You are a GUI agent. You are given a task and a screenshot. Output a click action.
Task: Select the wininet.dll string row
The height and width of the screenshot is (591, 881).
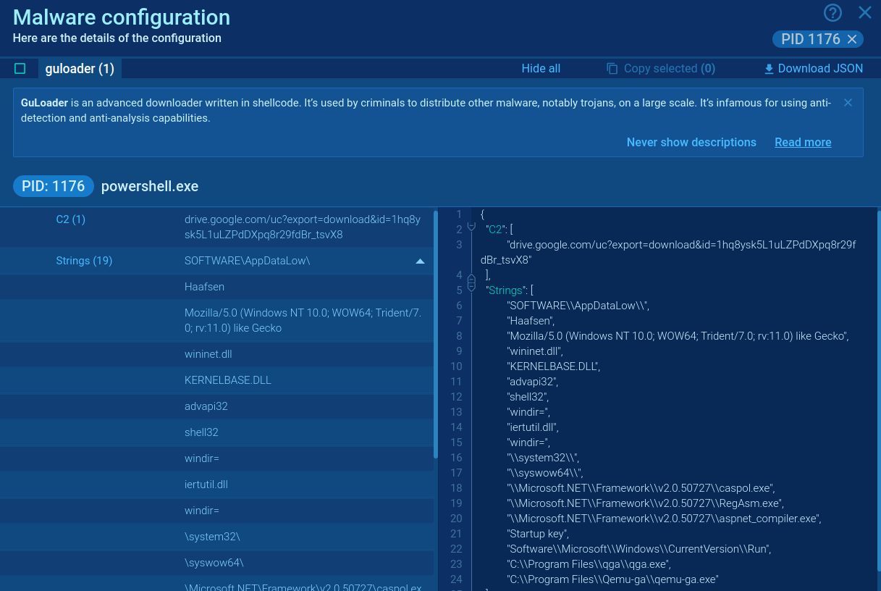208,354
